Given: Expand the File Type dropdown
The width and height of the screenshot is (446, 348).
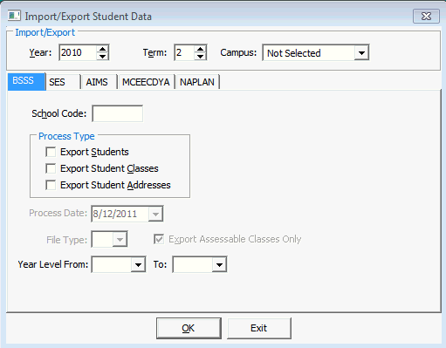Looking at the screenshot, I should [120, 240].
